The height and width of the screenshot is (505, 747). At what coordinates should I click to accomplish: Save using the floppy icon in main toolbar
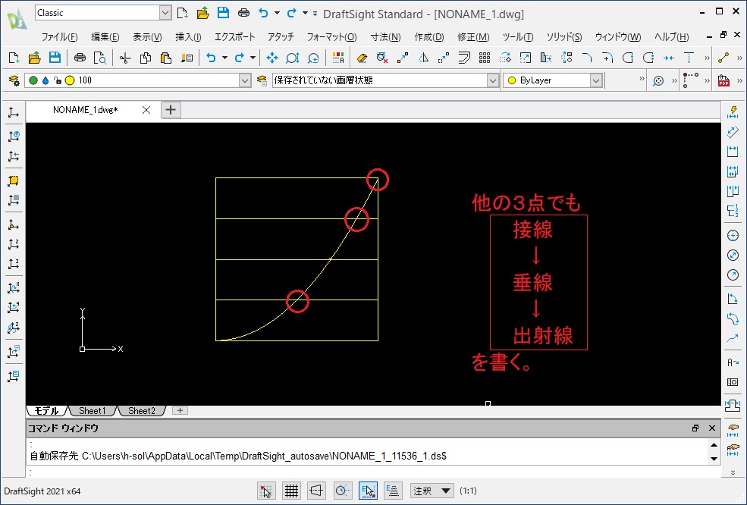[x=55, y=58]
